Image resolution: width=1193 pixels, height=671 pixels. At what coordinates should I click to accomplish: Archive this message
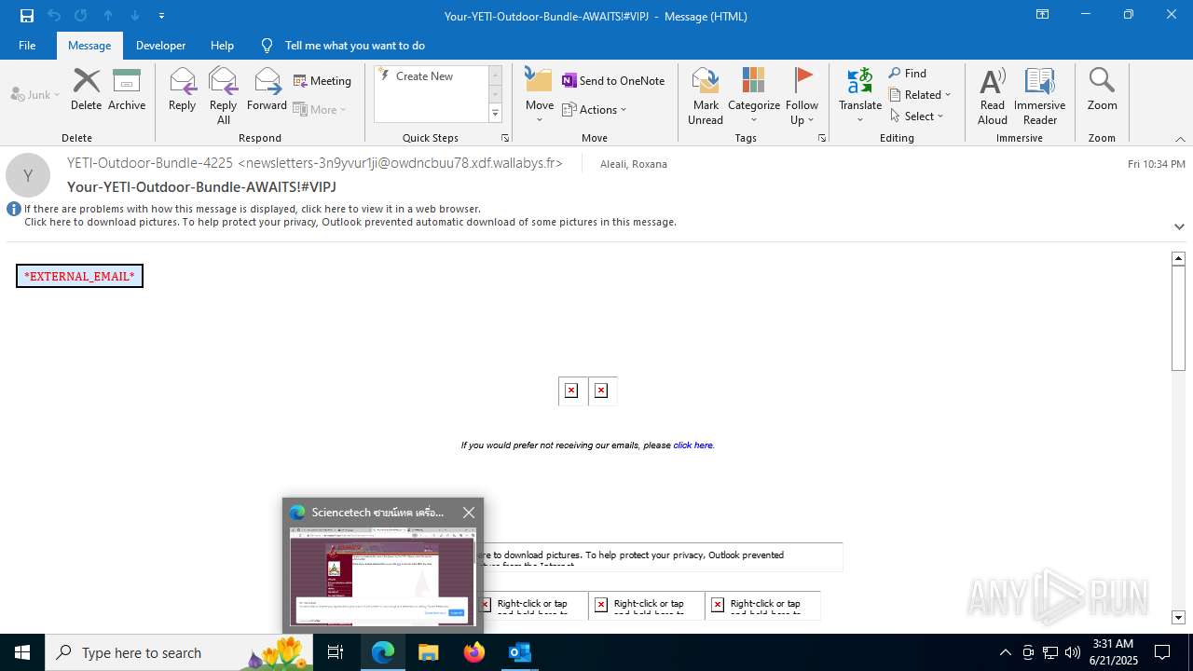click(127, 89)
